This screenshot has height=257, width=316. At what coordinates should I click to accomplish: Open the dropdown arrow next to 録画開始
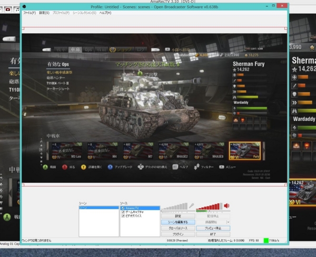(228, 222)
